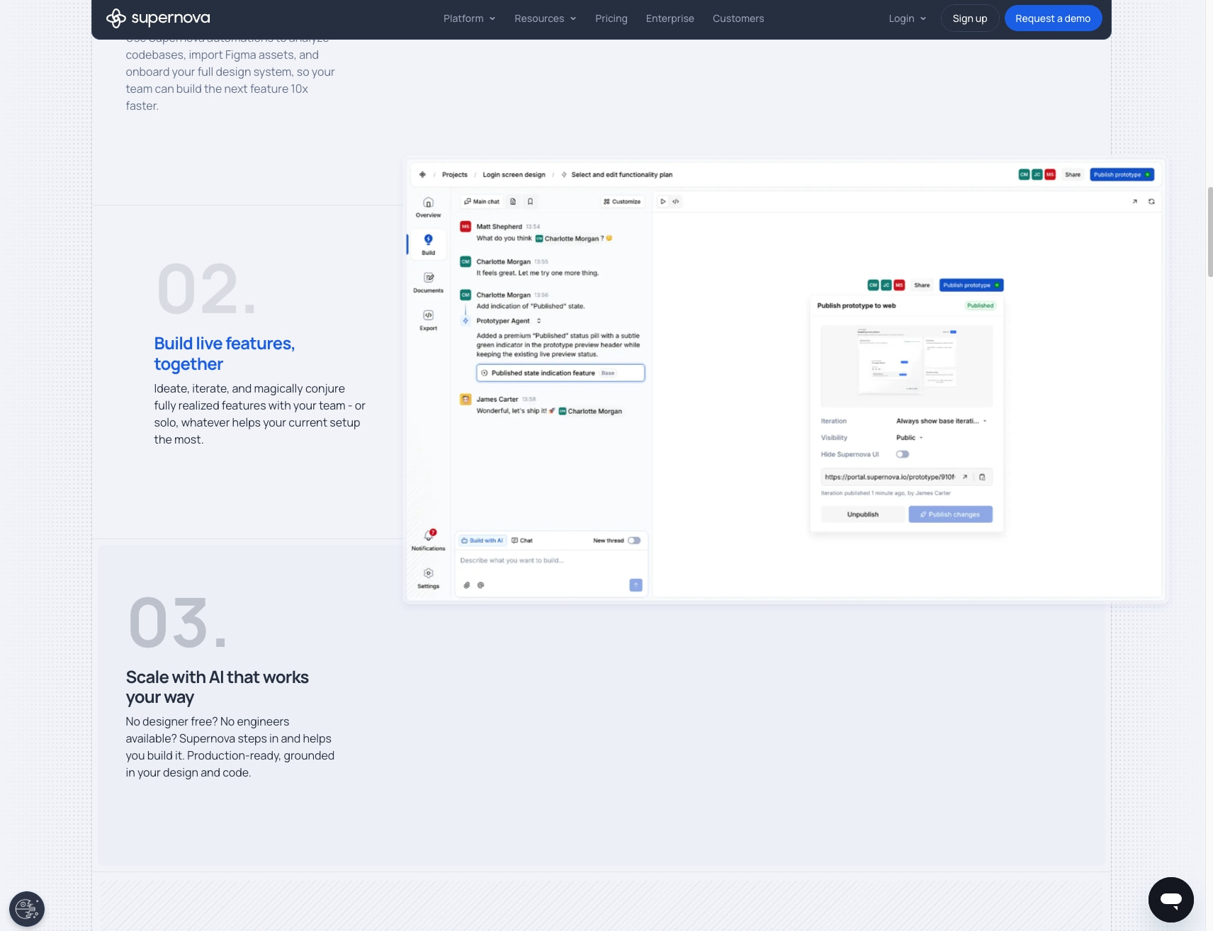Open the Iteration dropdown showing Always show base
This screenshot has width=1213, height=931.
pyautogui.click(x=941, y=421)
